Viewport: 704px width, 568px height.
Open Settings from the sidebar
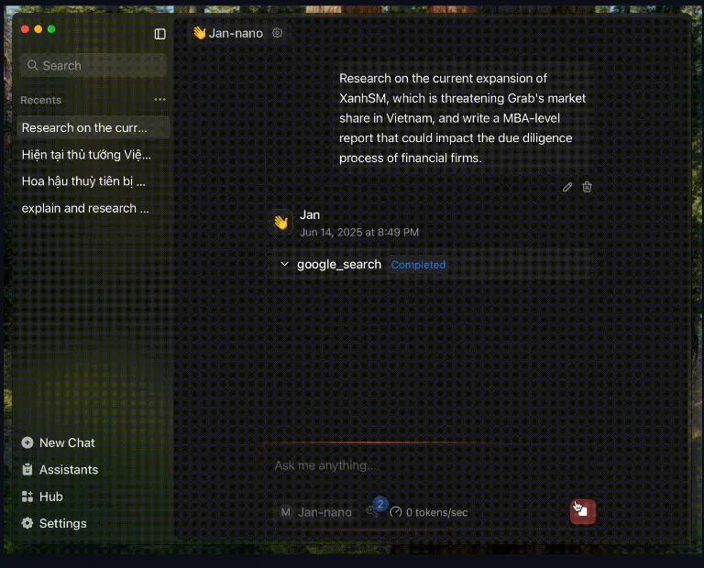point(62,523)
